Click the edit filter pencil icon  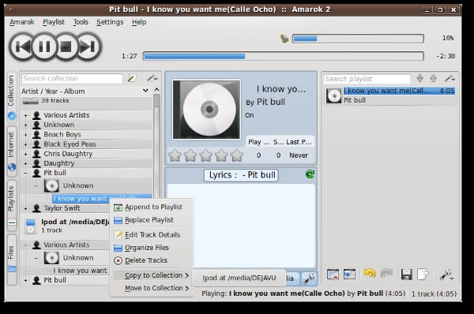[131, 79]
